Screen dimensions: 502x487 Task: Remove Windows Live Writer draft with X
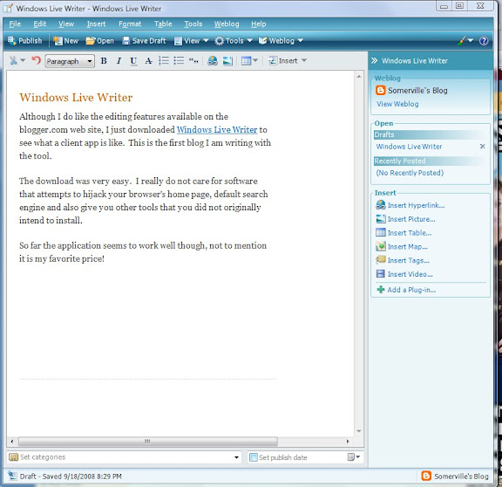[x=483, y=147]
